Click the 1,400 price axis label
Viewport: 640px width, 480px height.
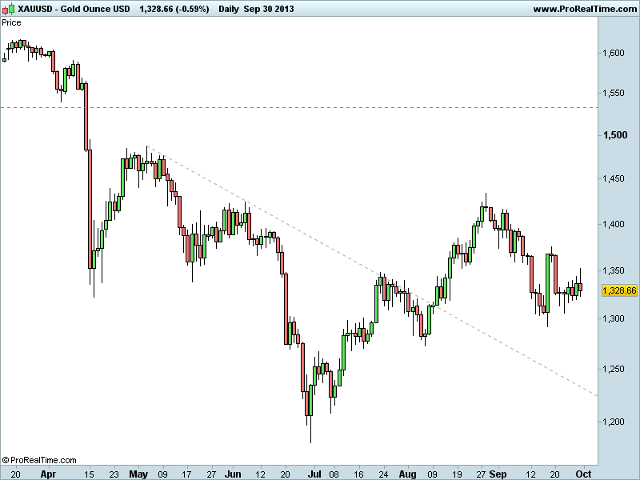click(614, 224)
